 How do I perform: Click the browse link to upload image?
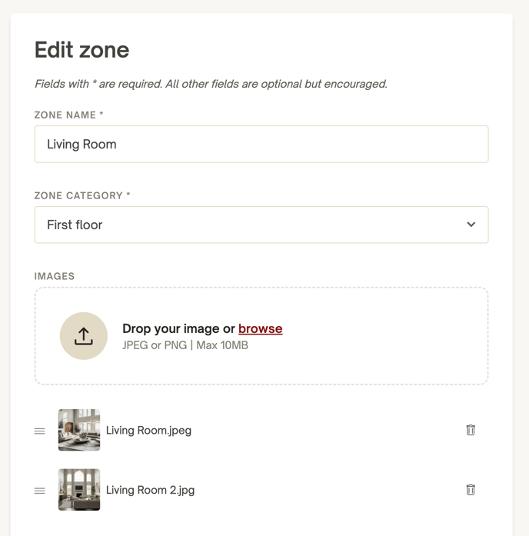pyautogui.click(x=261, y=328)
